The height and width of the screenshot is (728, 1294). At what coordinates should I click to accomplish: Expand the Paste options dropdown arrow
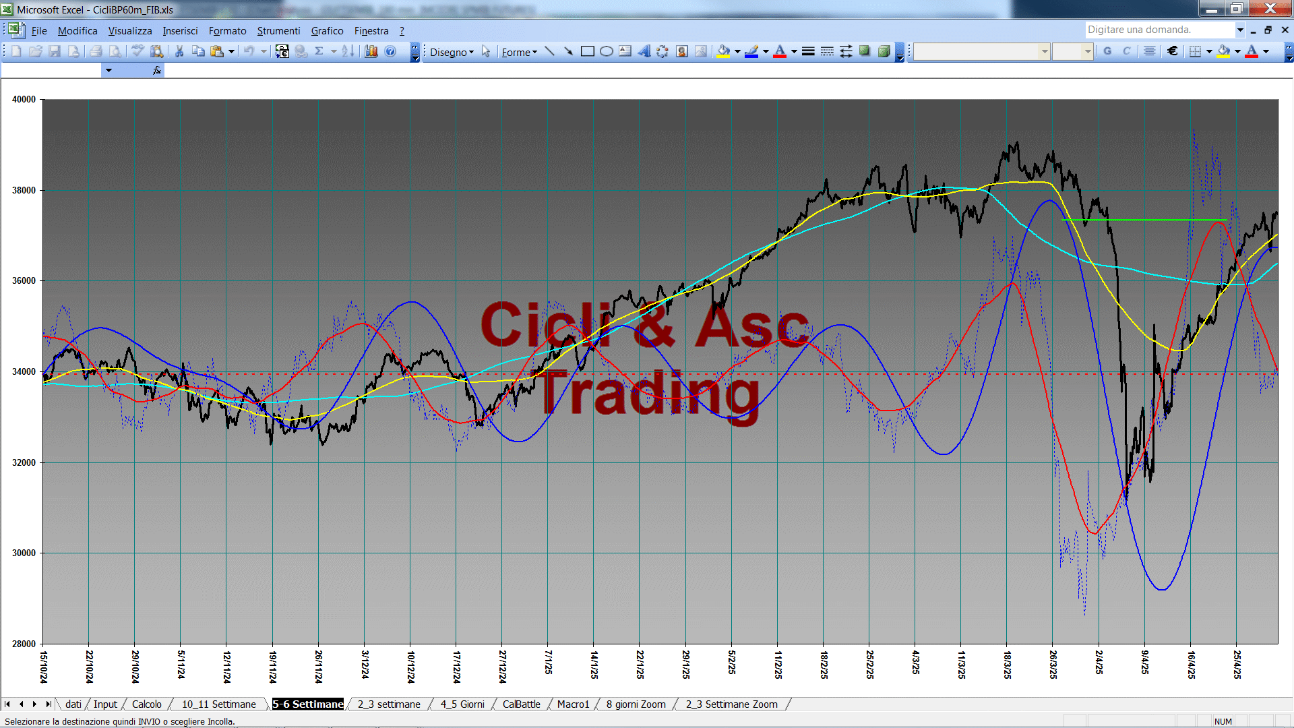coord(231,51)
